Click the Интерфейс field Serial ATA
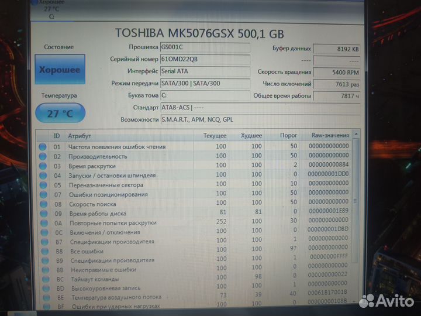The image size is (421, 316). pyautogui.click(x=205, y=71)
